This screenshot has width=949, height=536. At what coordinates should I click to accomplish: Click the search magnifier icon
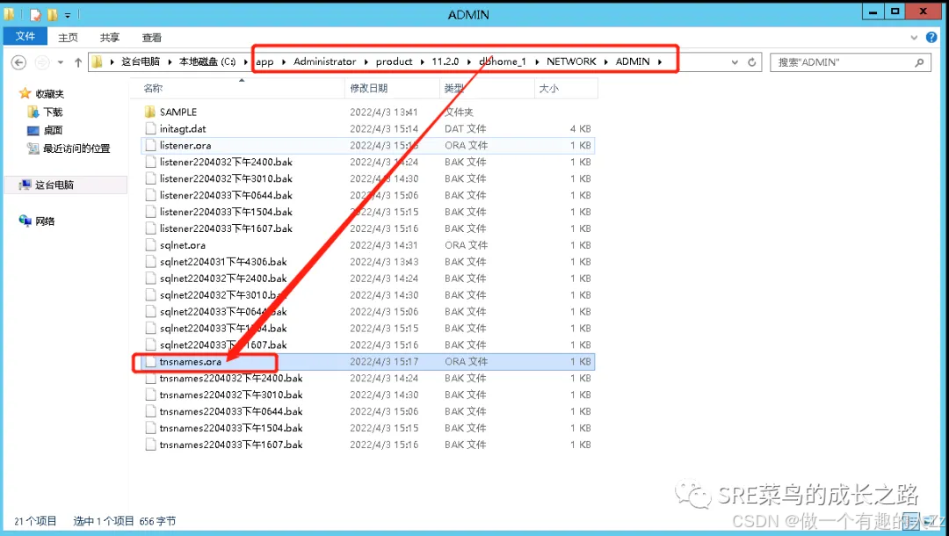[x=919, y=62]
